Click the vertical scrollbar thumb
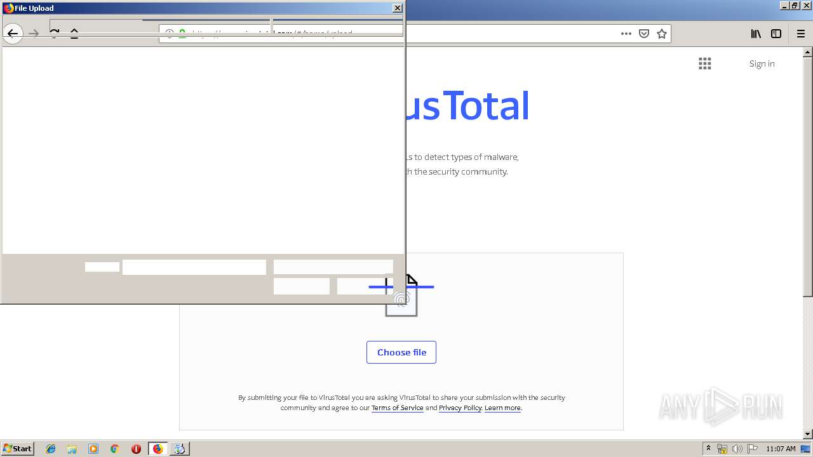Viewport: 813px width, 457px height. point(808,176)
